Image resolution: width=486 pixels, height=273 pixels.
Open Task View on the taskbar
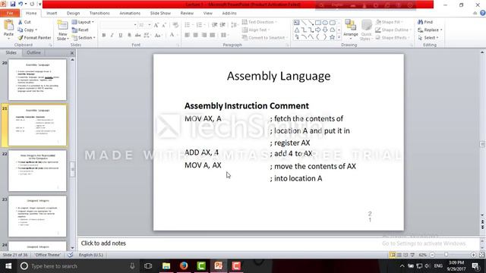pos(148,266)
